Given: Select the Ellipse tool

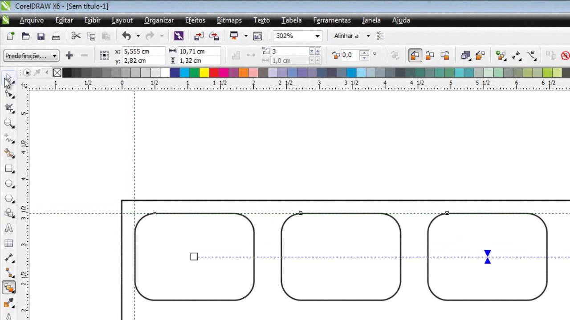Looking at the screenshot, I should (x=9, y=184).
